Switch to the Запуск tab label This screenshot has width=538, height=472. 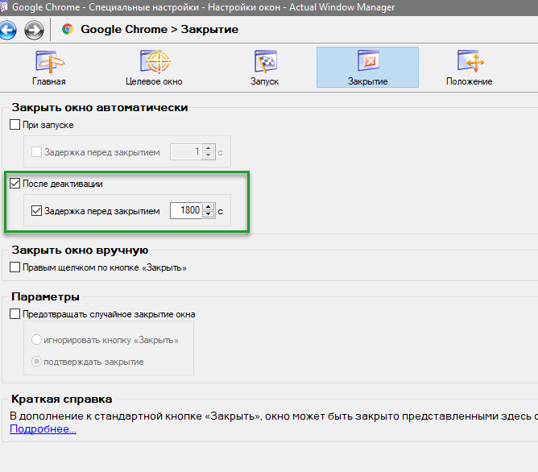[264, 81]
